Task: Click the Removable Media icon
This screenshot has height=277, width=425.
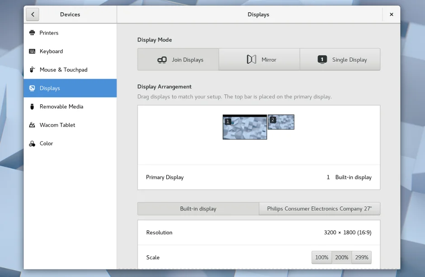Action: click(x=32, y=107)
